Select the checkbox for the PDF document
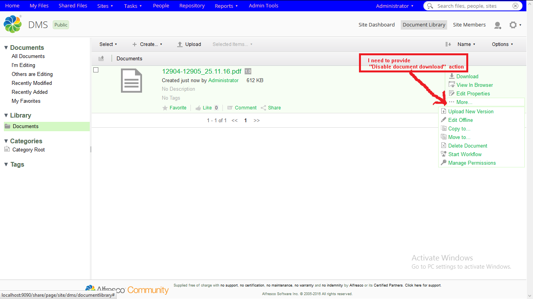 click(x=96, y=70)
